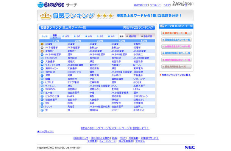The image size is (231, 151).
Task: Click the おひさま keyword
Action: click(137, 82)
